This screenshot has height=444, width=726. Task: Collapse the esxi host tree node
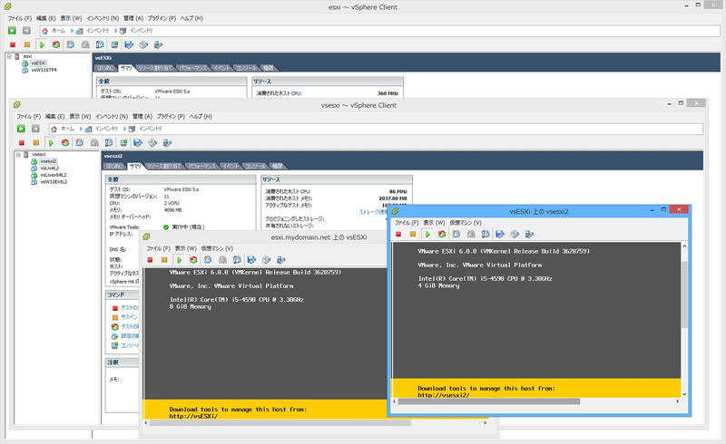tap(9, 56)
